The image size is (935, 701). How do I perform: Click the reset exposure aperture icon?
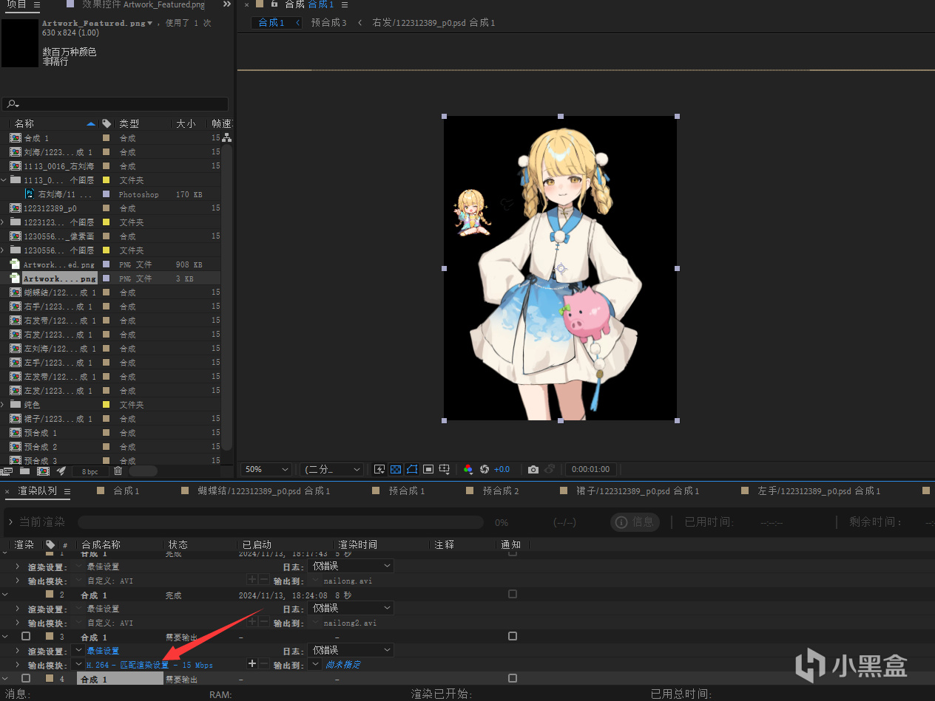485,469
